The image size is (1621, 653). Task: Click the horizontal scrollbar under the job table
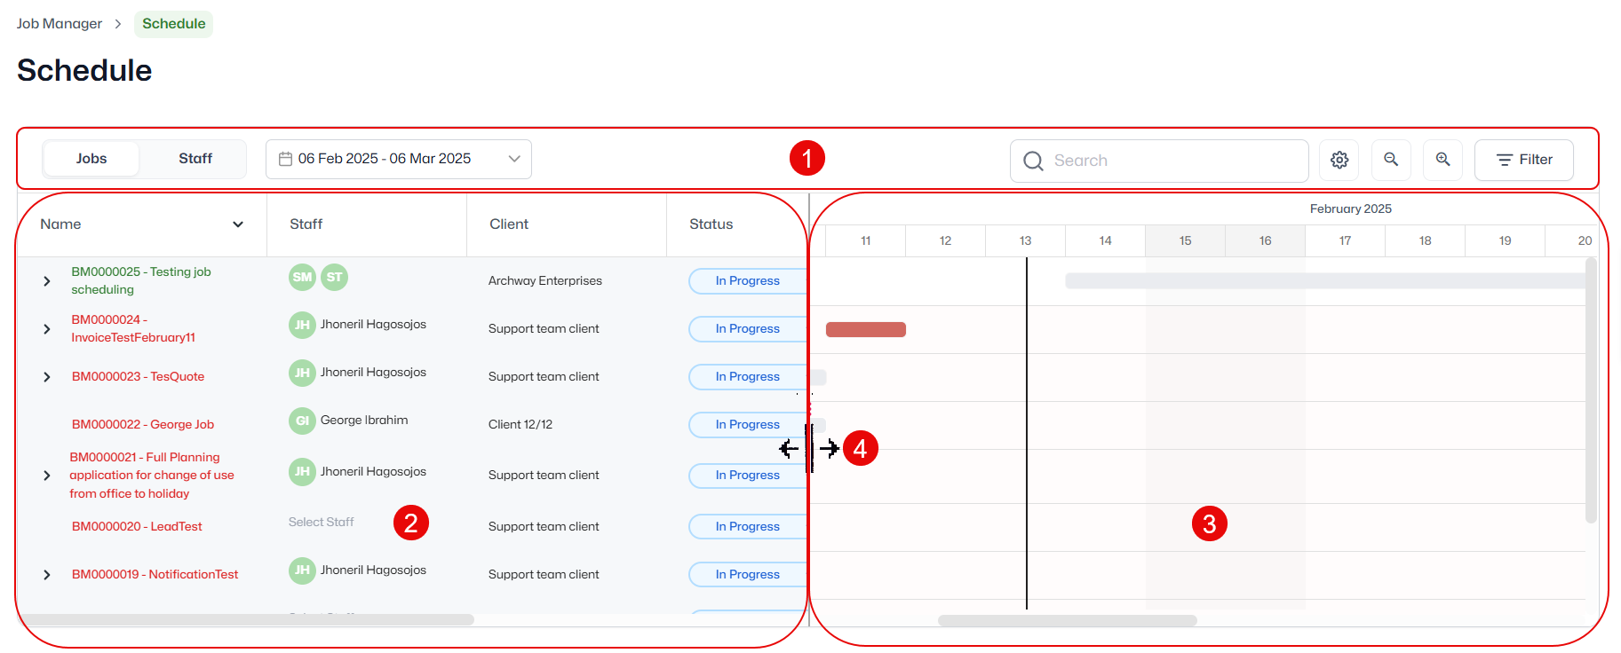246,619
